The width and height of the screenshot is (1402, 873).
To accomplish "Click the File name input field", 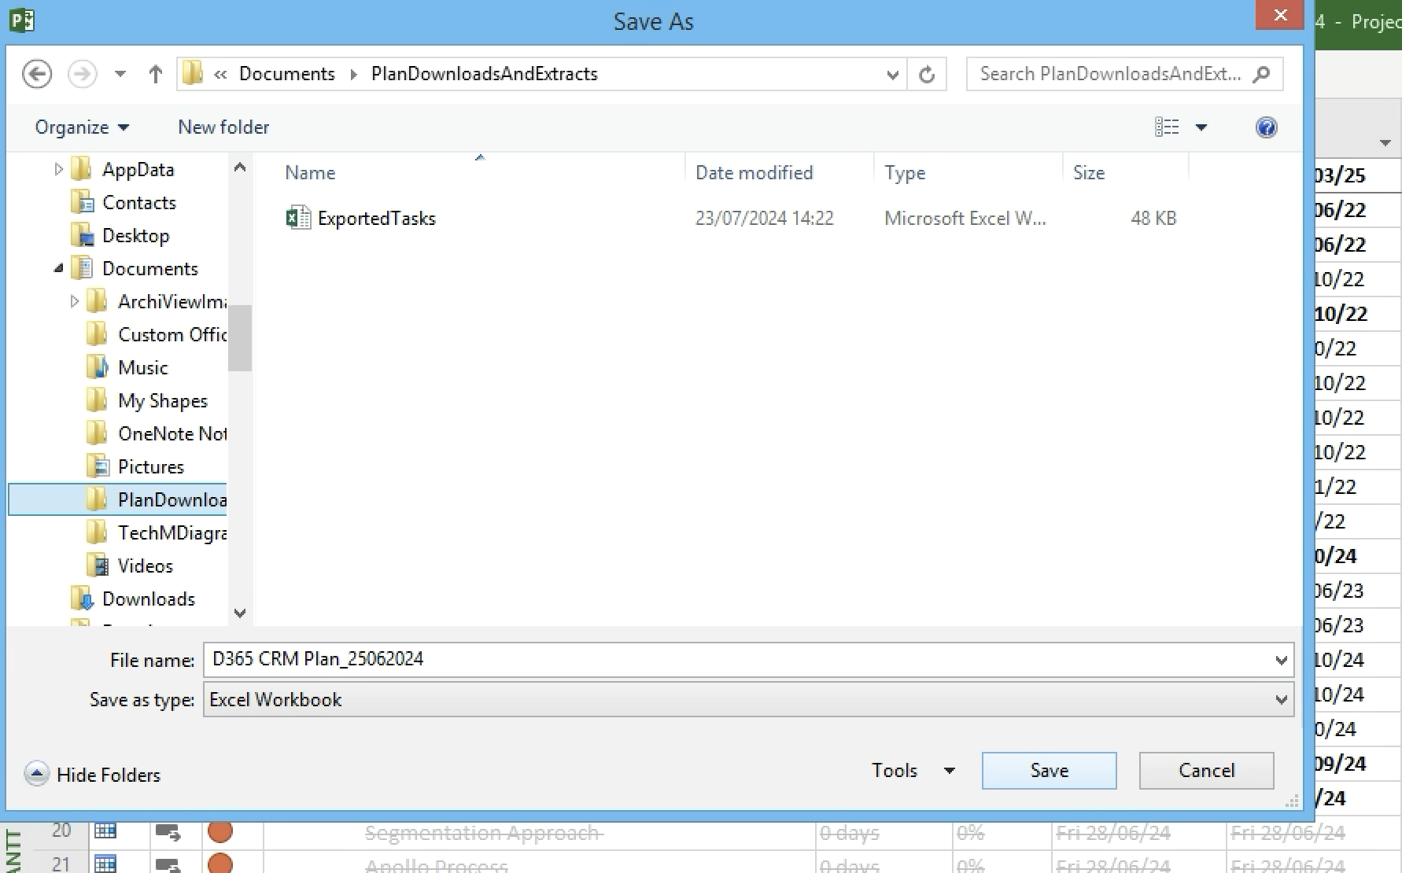I will click(732, 660).
